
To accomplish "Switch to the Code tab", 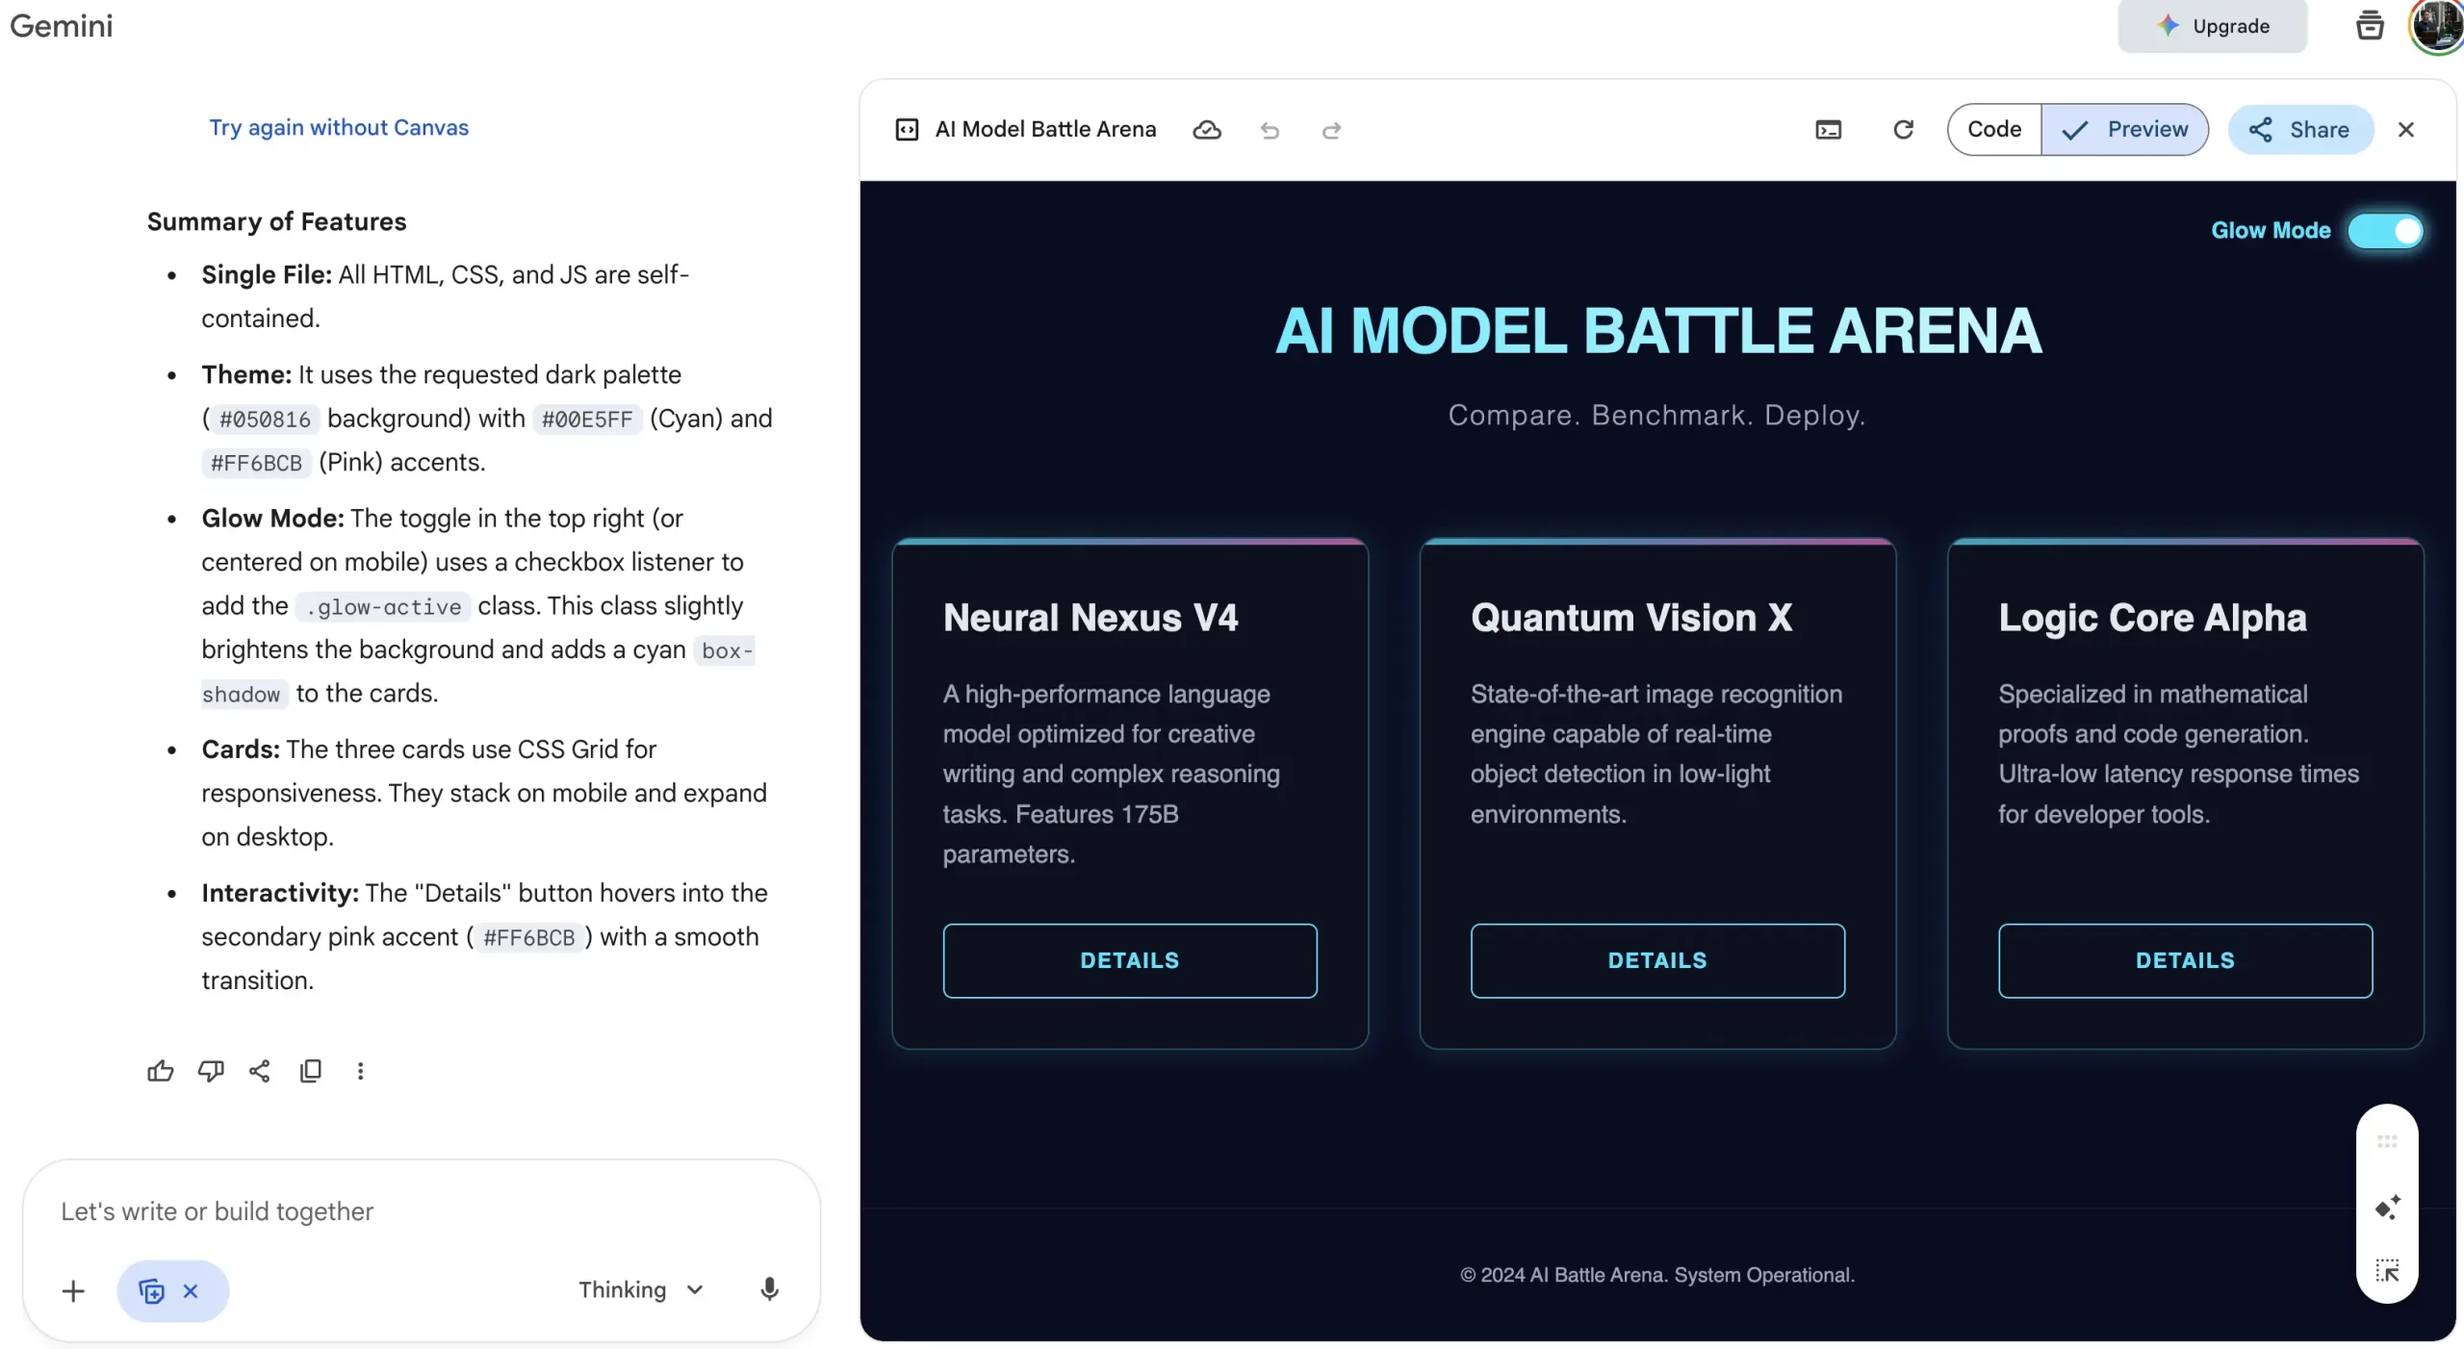I will pyautogui.click(x=1993, y=130).
